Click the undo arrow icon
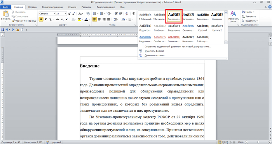This screenshot has height=144, width=272. tap(7, 30)
